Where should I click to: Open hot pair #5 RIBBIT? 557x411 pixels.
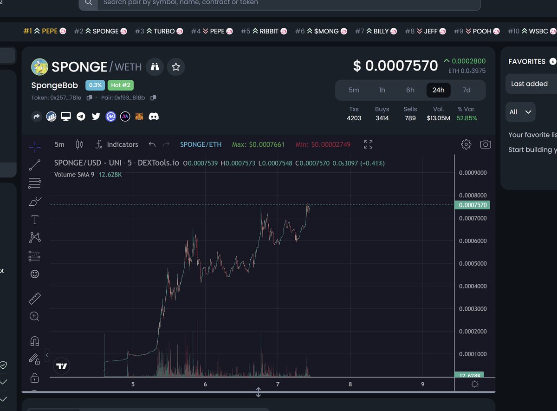coord(264,31)
